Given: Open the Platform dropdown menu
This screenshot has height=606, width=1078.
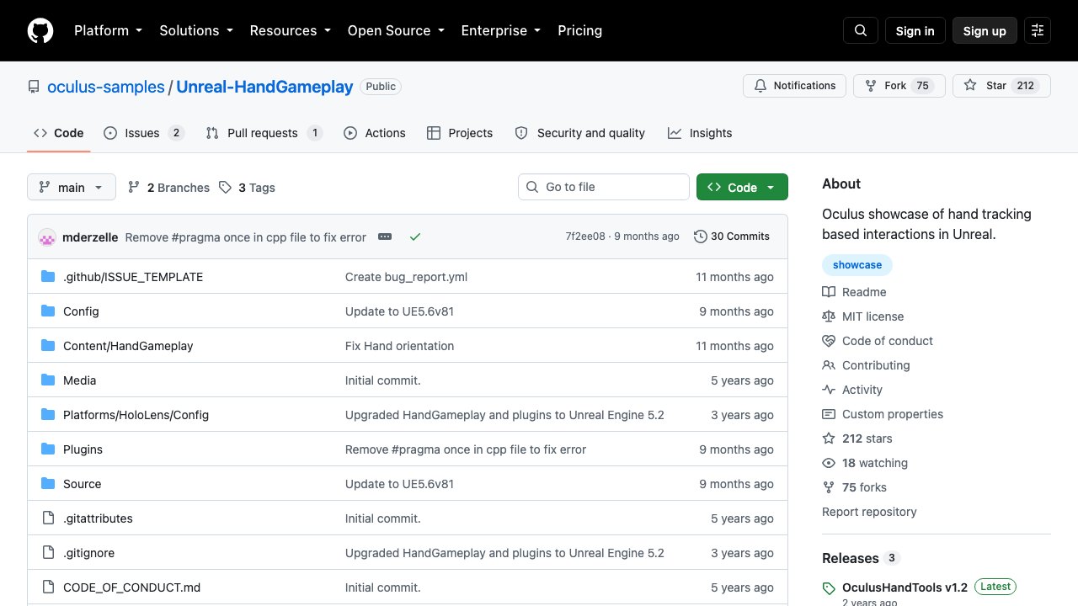Looking at the screenshot, I should 109,30.
